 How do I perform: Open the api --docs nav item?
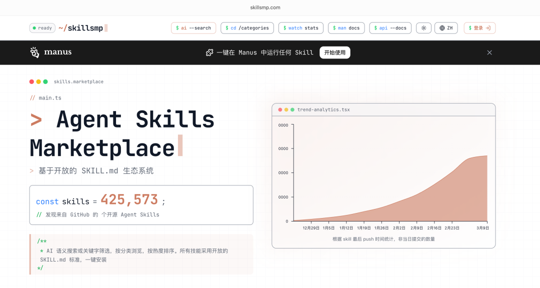point(390,28)
